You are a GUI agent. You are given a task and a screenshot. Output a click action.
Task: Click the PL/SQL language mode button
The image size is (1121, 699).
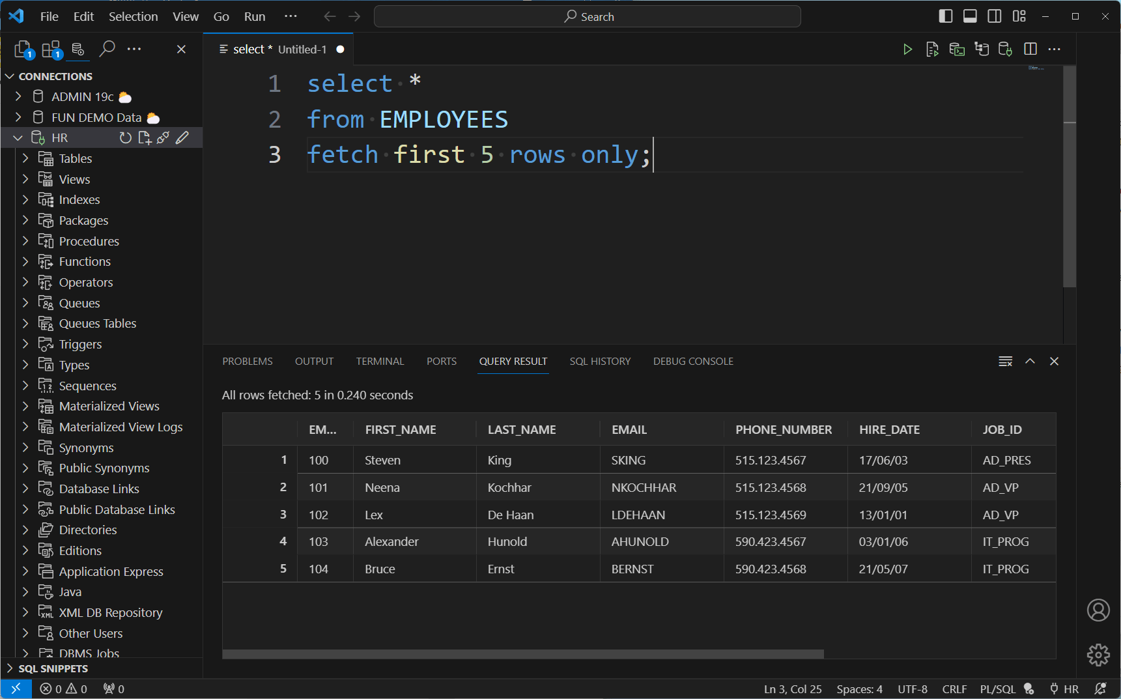point(997,689)
